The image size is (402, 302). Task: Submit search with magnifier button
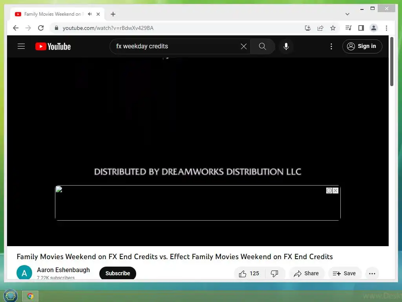[x=262, y=46]
